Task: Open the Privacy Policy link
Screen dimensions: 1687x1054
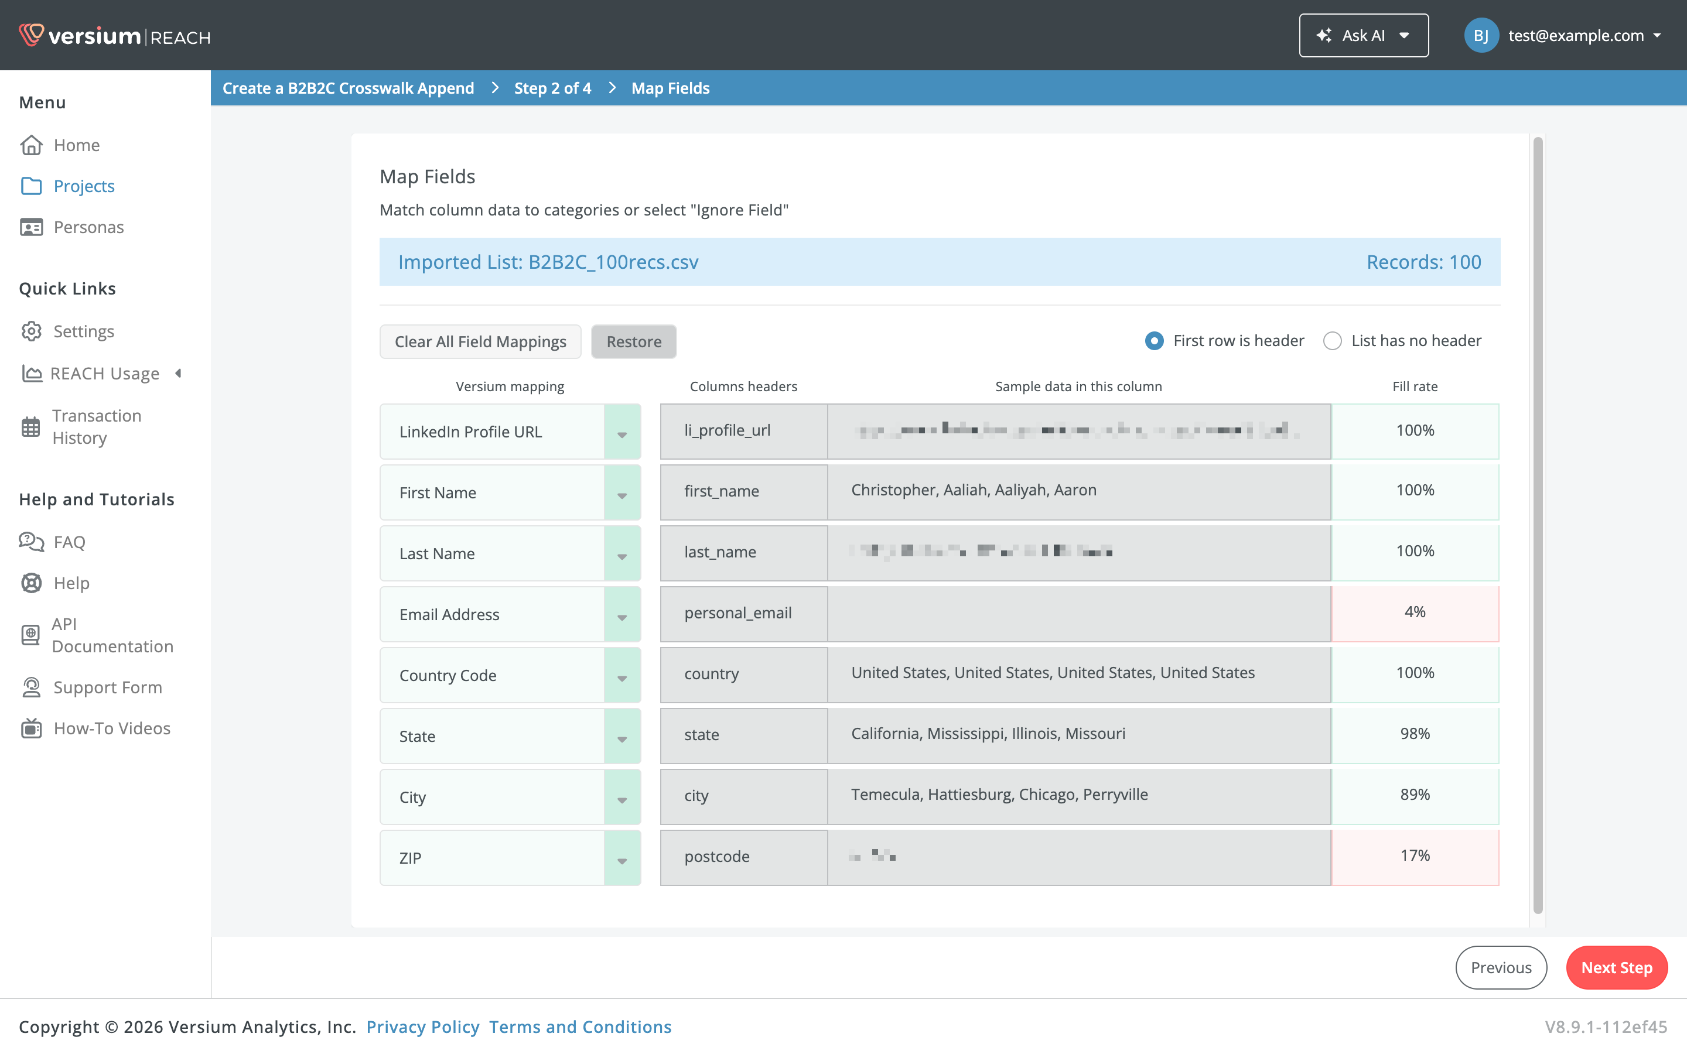Action: [423, 1026]
